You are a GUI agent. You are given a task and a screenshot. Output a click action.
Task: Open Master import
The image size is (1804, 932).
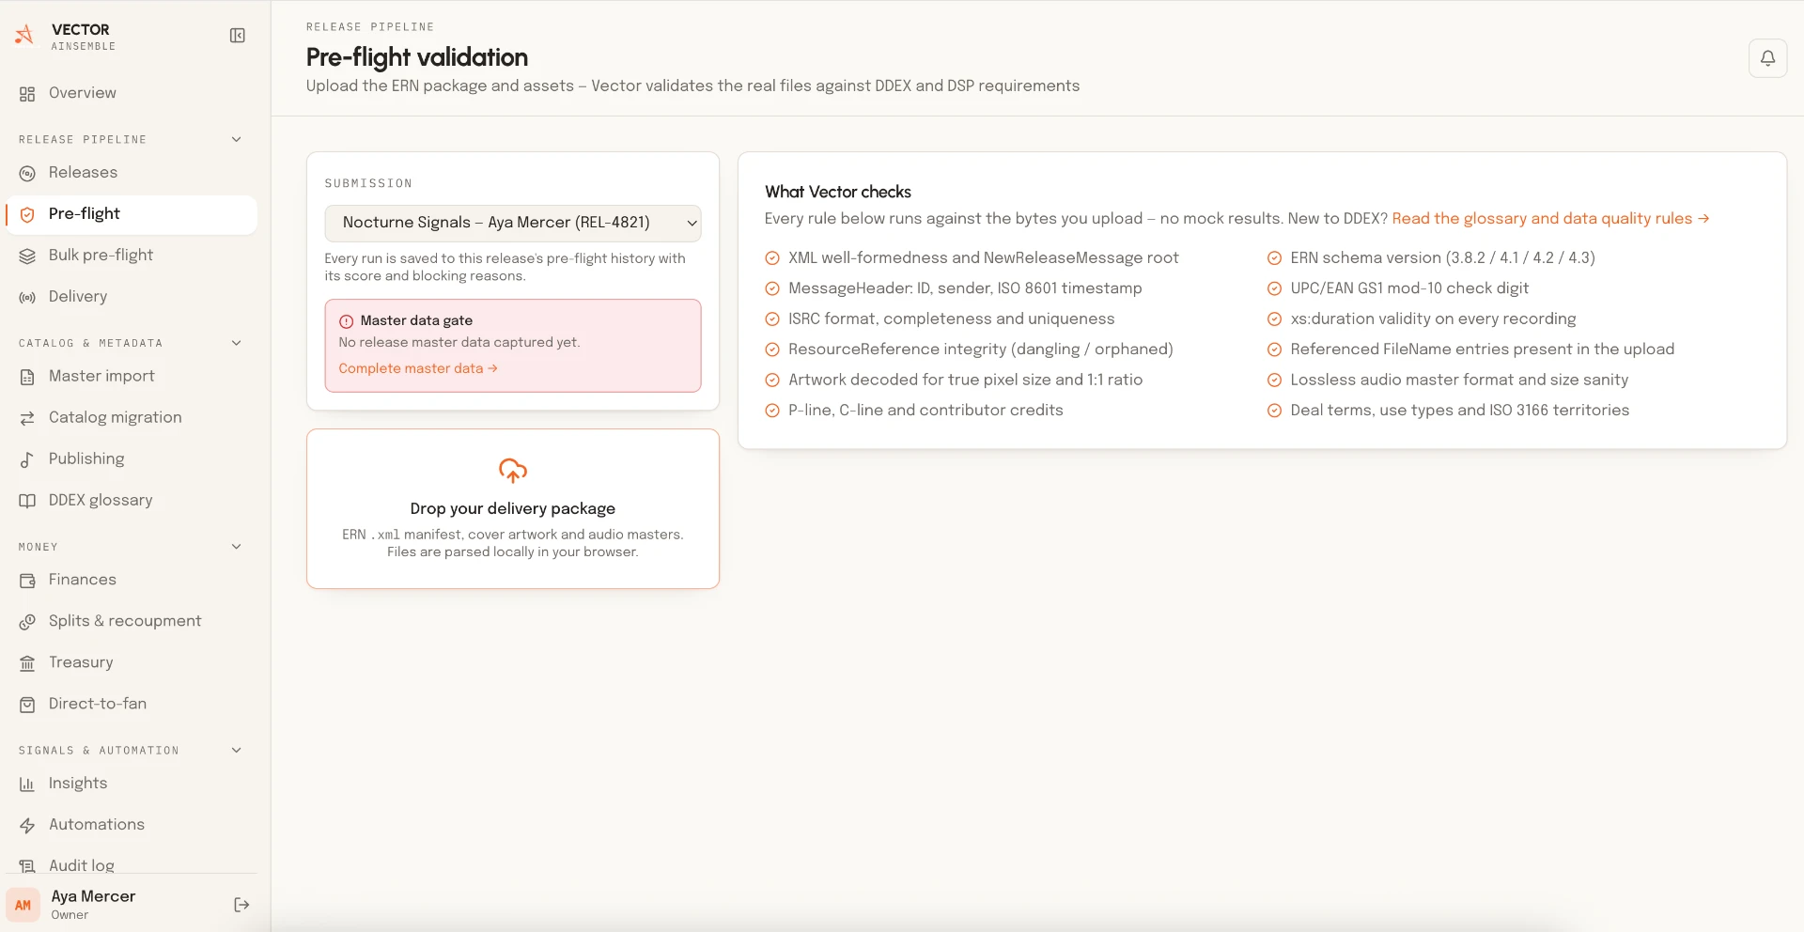pyautogui.click(x=132, y=376)
